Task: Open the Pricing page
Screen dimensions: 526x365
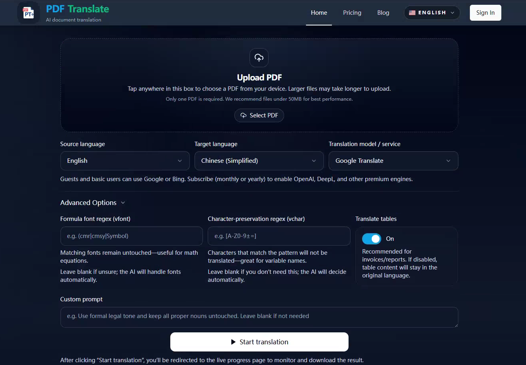Action: (352, 13)
